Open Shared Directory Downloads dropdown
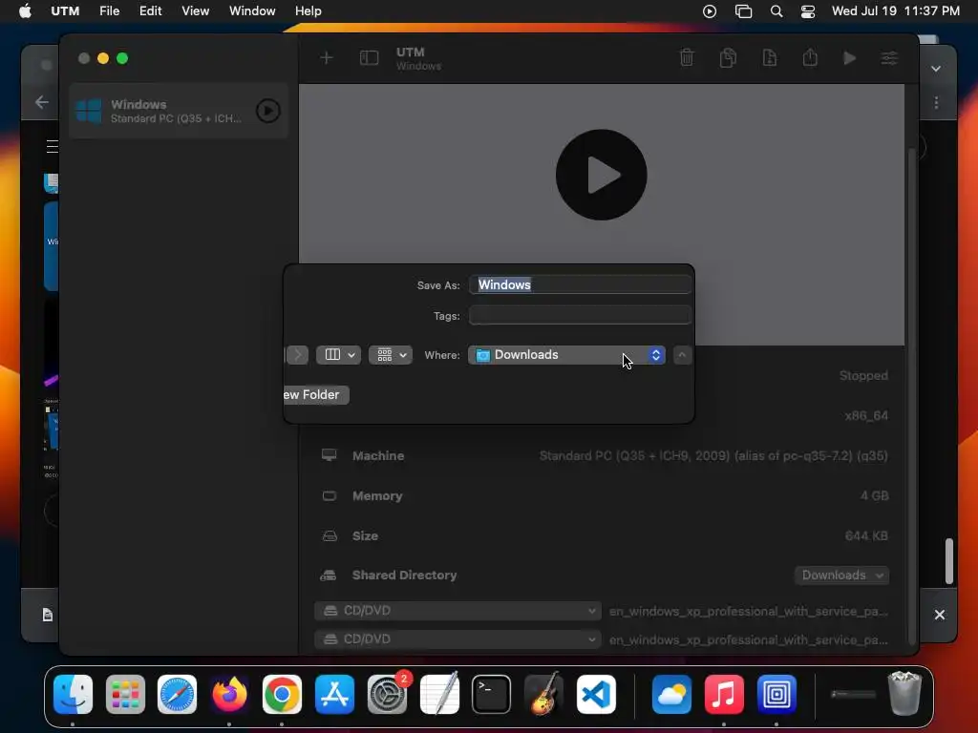 coord(841,576)
